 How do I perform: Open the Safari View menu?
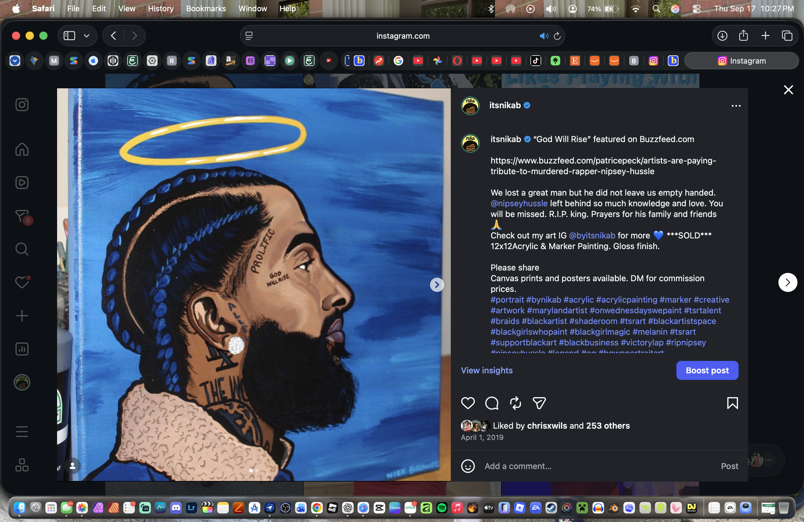click(x=127, y=8)
